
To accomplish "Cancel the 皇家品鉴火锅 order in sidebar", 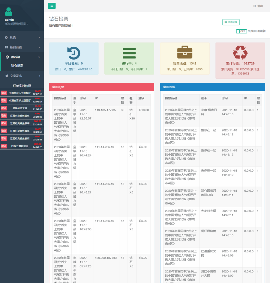I will click(4, 108).
